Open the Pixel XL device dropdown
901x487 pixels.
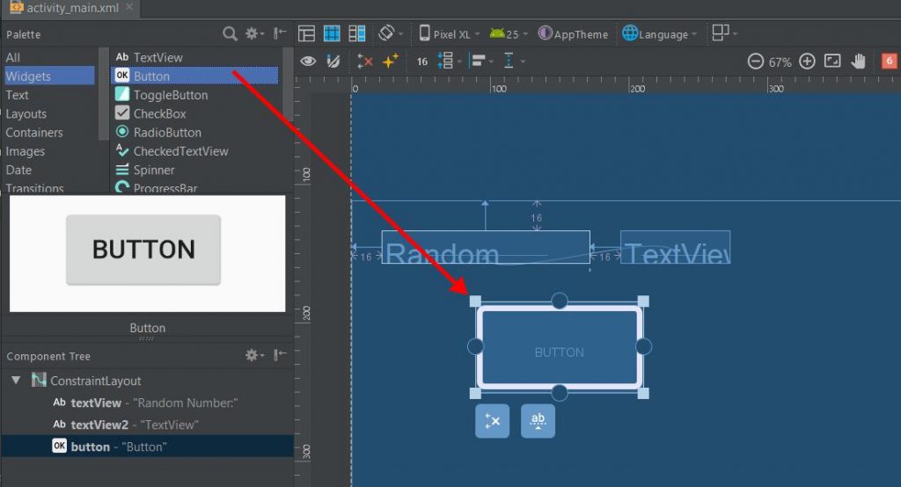coord(450,34)
